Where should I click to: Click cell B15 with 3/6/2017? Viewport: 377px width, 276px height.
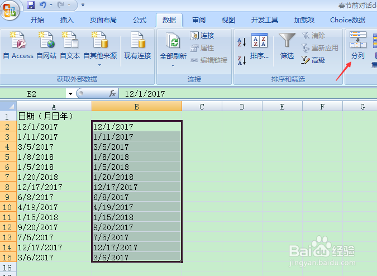[137, 257]
